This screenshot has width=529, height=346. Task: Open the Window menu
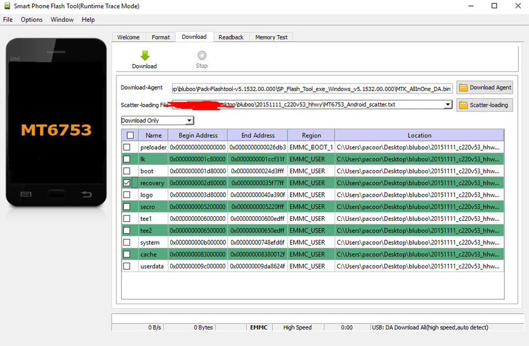click(x=62, y=19)
